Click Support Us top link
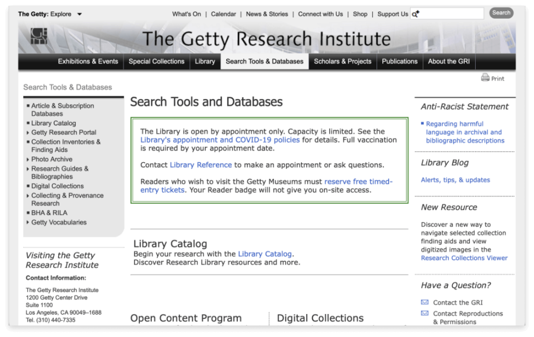The width and height of the screenshot is (534, 337). point(393,14)
